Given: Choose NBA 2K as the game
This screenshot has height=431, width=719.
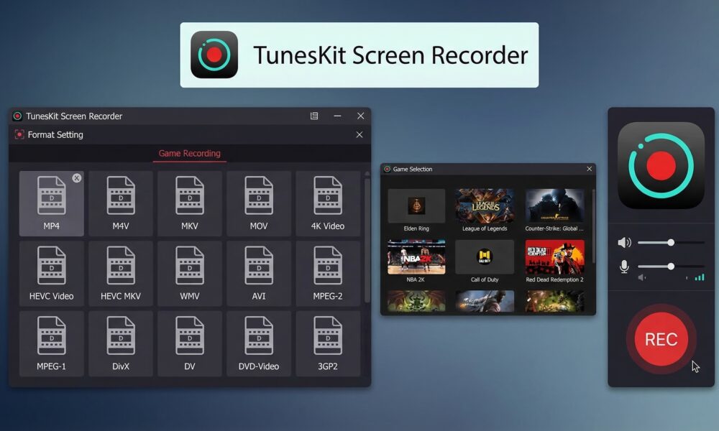Looking at the screenshot, I should pos(416,256).
